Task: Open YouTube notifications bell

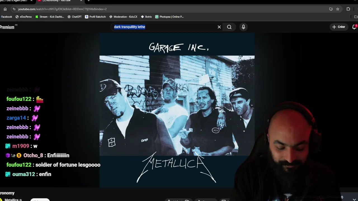Action: point(354,27)
